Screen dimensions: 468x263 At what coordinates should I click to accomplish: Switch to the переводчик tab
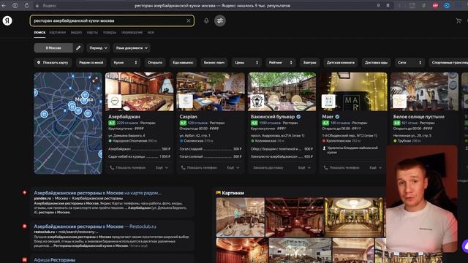132,32
